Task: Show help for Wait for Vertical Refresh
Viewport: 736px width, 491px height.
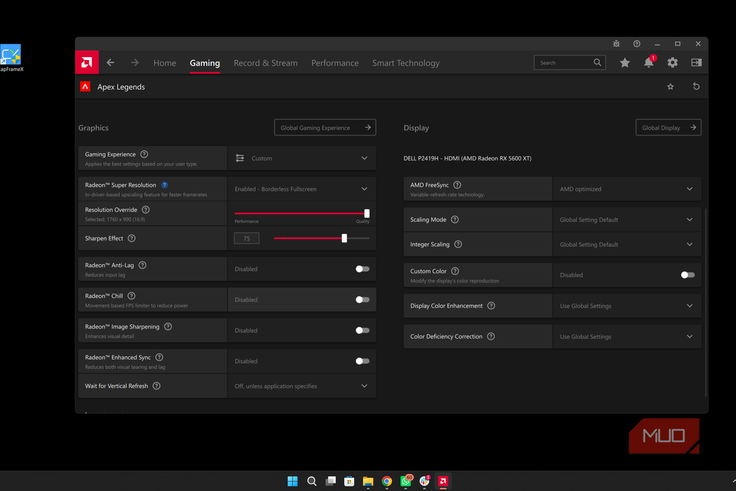Action: pos(156,386)
